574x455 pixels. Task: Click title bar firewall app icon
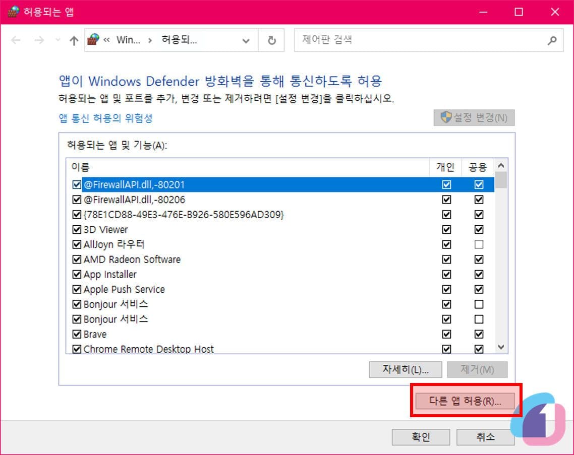coord(13,12)
